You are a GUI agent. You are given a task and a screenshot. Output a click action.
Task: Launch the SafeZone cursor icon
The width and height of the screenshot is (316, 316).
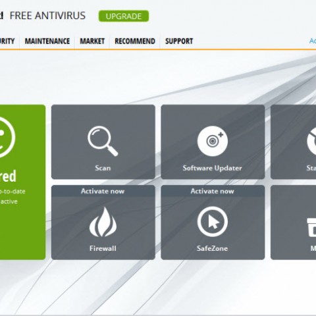click(213, 222)
